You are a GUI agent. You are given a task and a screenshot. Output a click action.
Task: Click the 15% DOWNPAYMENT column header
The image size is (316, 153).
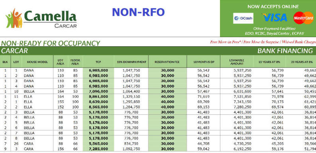click(132, 62)
